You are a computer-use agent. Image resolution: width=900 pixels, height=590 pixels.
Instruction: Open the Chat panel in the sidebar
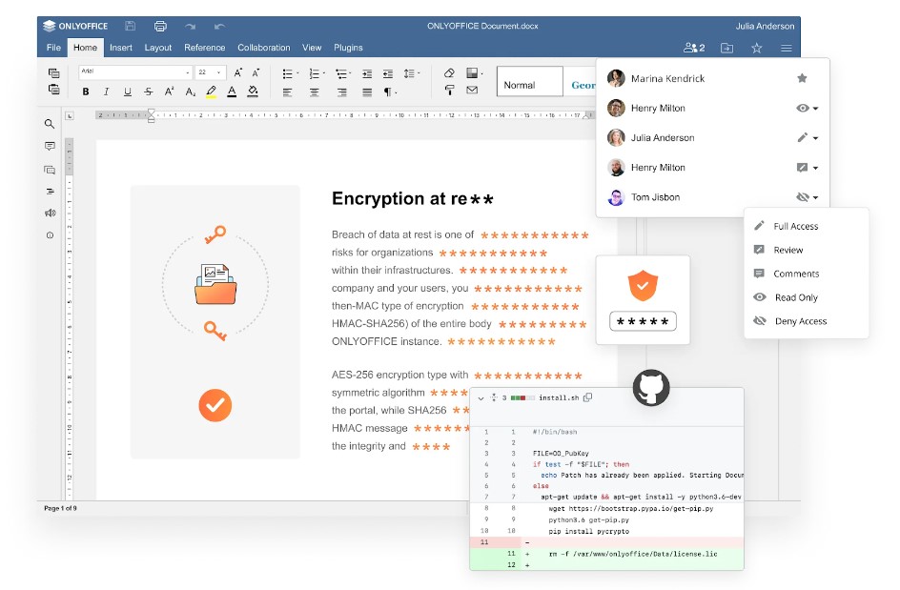click(x=50, y=170)
